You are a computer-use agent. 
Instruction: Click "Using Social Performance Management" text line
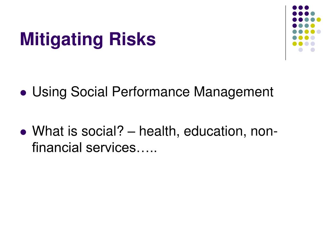[153, 92]
